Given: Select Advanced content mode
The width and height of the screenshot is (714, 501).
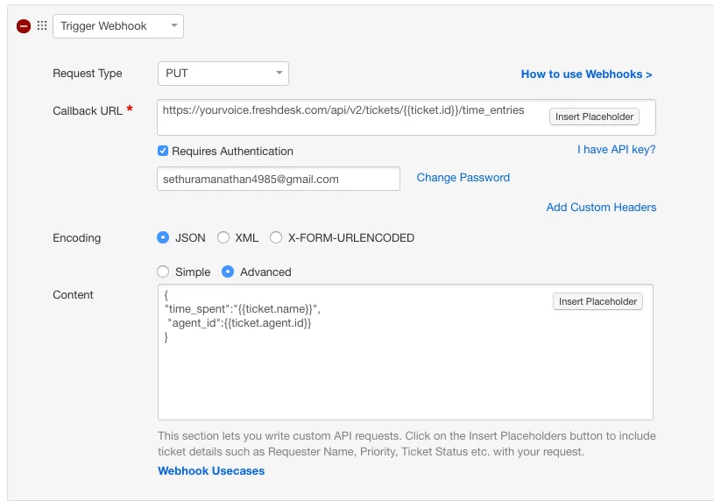Looking at the screenshot, I should pyautogui.click(x=227, y=272).
